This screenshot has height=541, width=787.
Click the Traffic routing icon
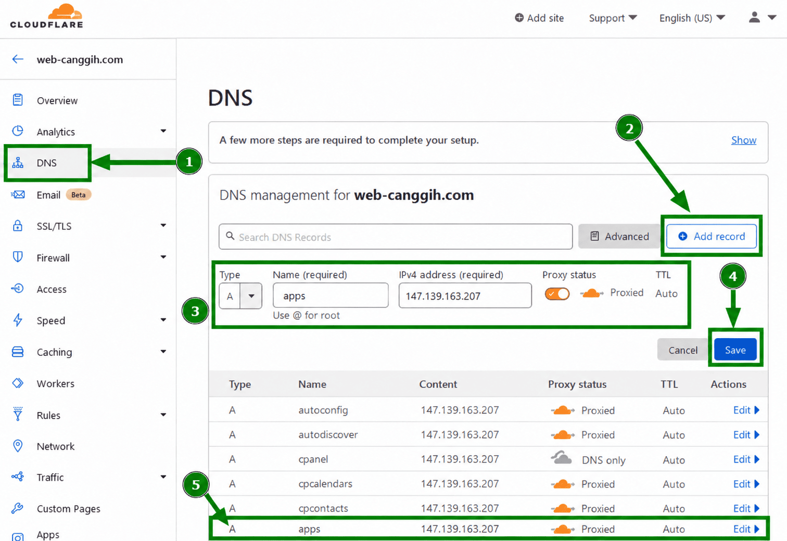pyautogui.click(x=18, y=477)
